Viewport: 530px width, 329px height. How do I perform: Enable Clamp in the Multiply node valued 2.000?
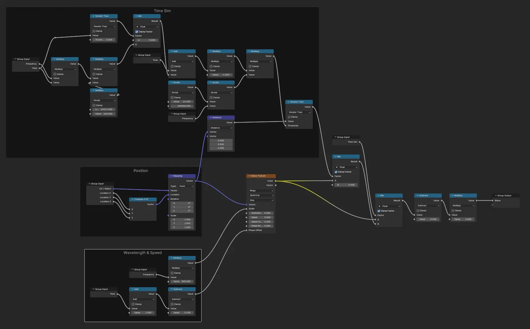(x=453, y=211)
